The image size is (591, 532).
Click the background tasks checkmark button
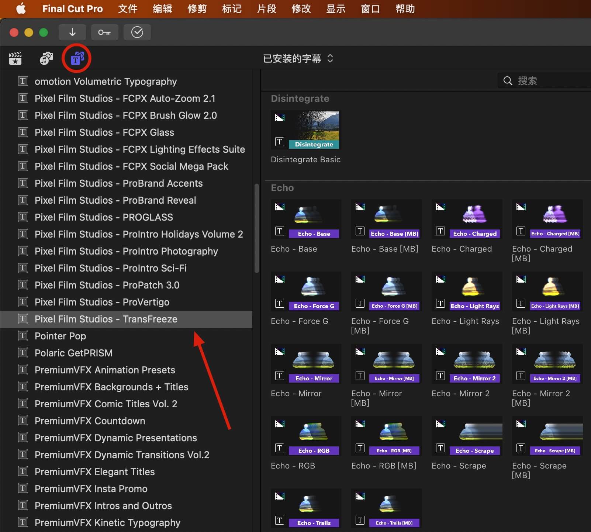point(137,32)
